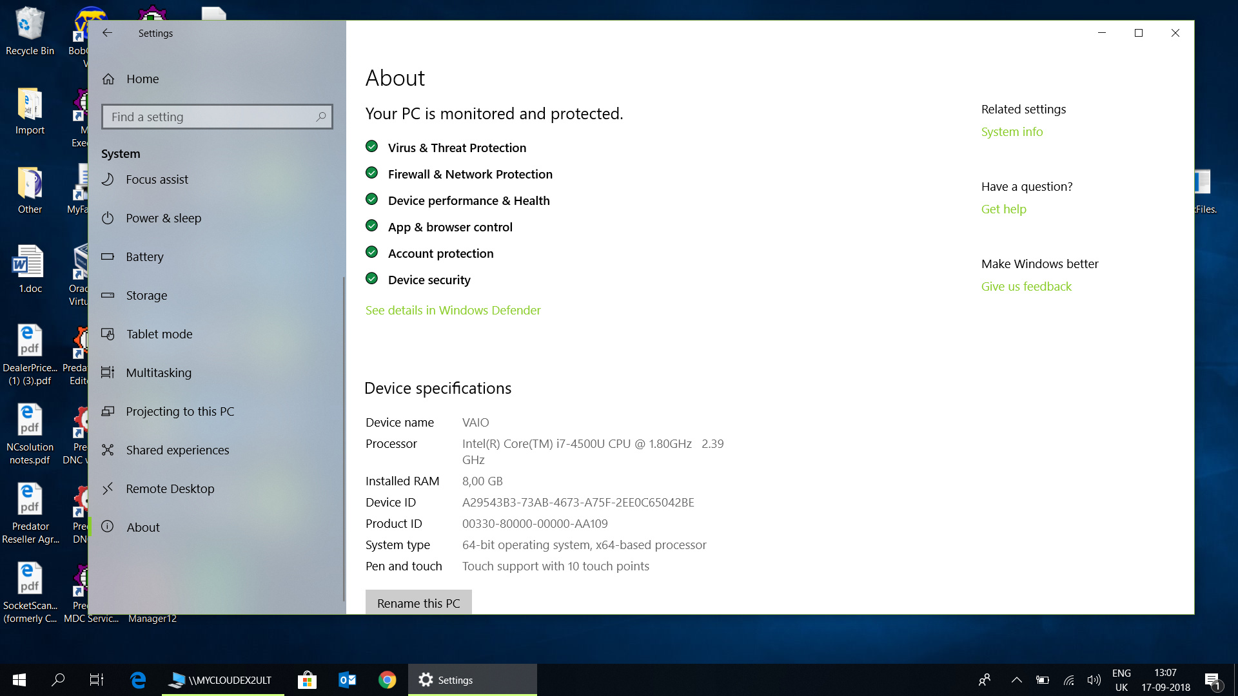Click the Shared experiences icon
The height and width of the screenshot is (696, 1238).
pos(108,450)
